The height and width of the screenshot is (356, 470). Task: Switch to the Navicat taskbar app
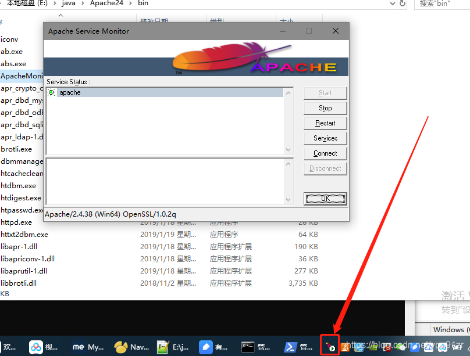tap(131, 347)
